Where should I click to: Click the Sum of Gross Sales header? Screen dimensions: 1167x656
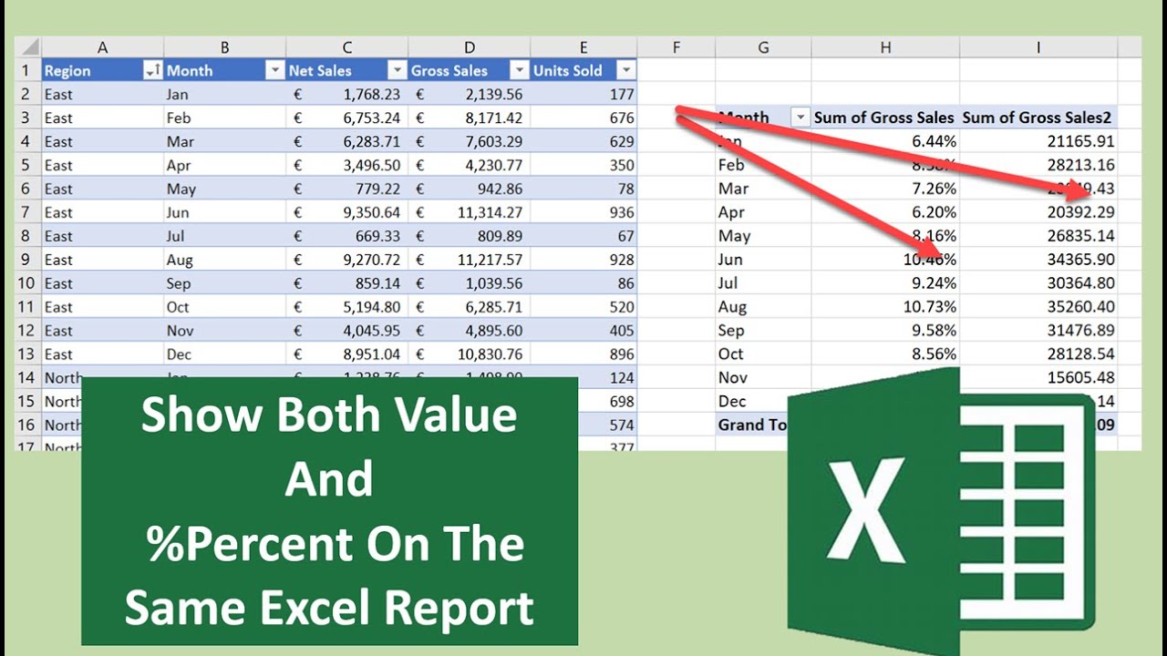pyautogui.click(x=884, y=118)
